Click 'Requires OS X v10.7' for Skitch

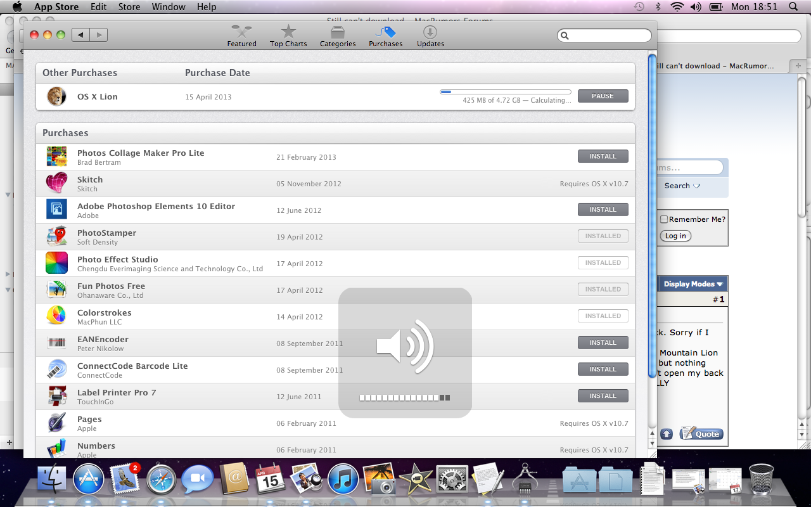point(594,184)
